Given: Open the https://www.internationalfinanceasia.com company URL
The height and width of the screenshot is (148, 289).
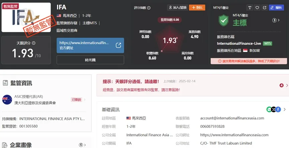Looking at the screenshot, I should (x=234, y=135).
